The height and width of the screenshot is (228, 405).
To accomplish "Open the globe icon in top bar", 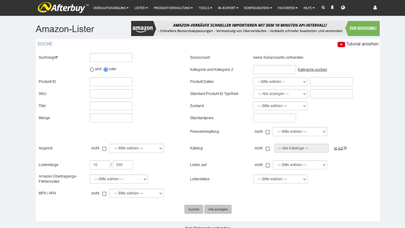I will 343,8.
